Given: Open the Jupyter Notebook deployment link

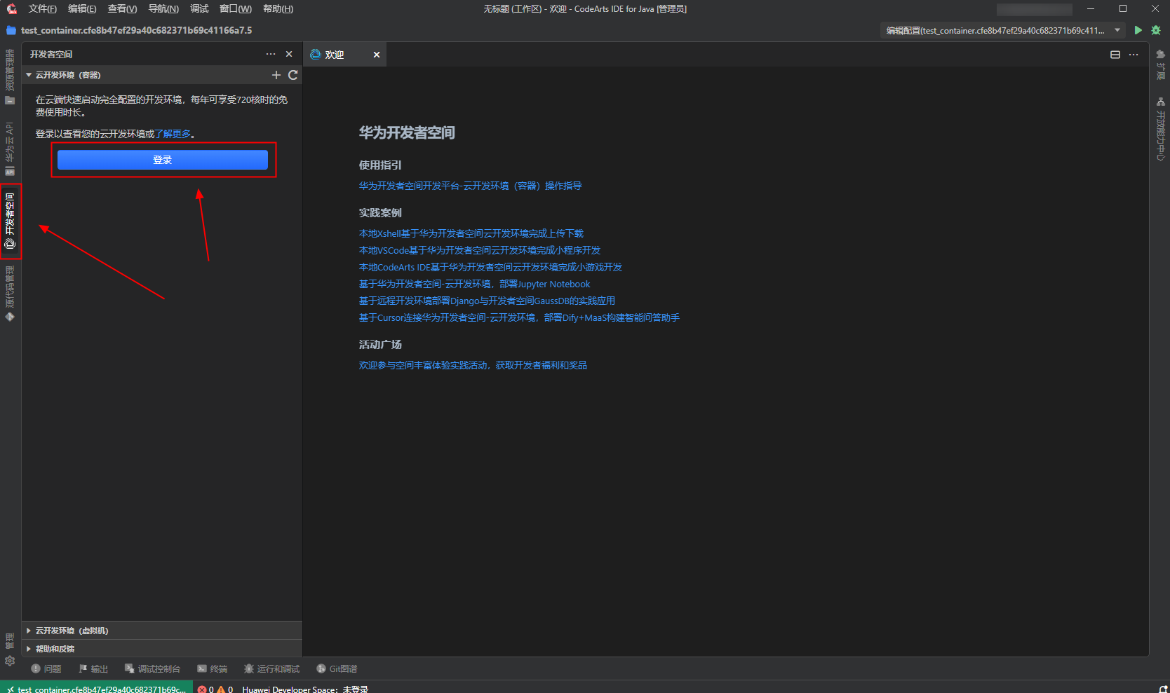Looking at the screenshot, I should 474,284.
